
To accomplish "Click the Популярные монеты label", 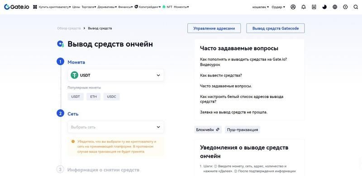I will pyautogui.click(x=84, y=88).
